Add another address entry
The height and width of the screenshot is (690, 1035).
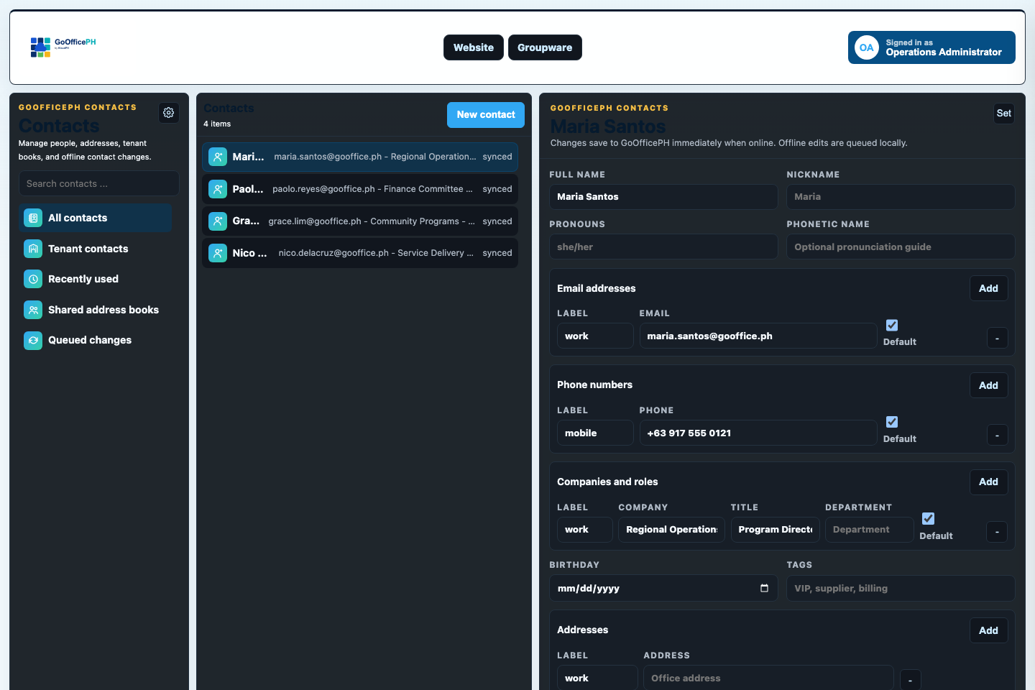988,630
